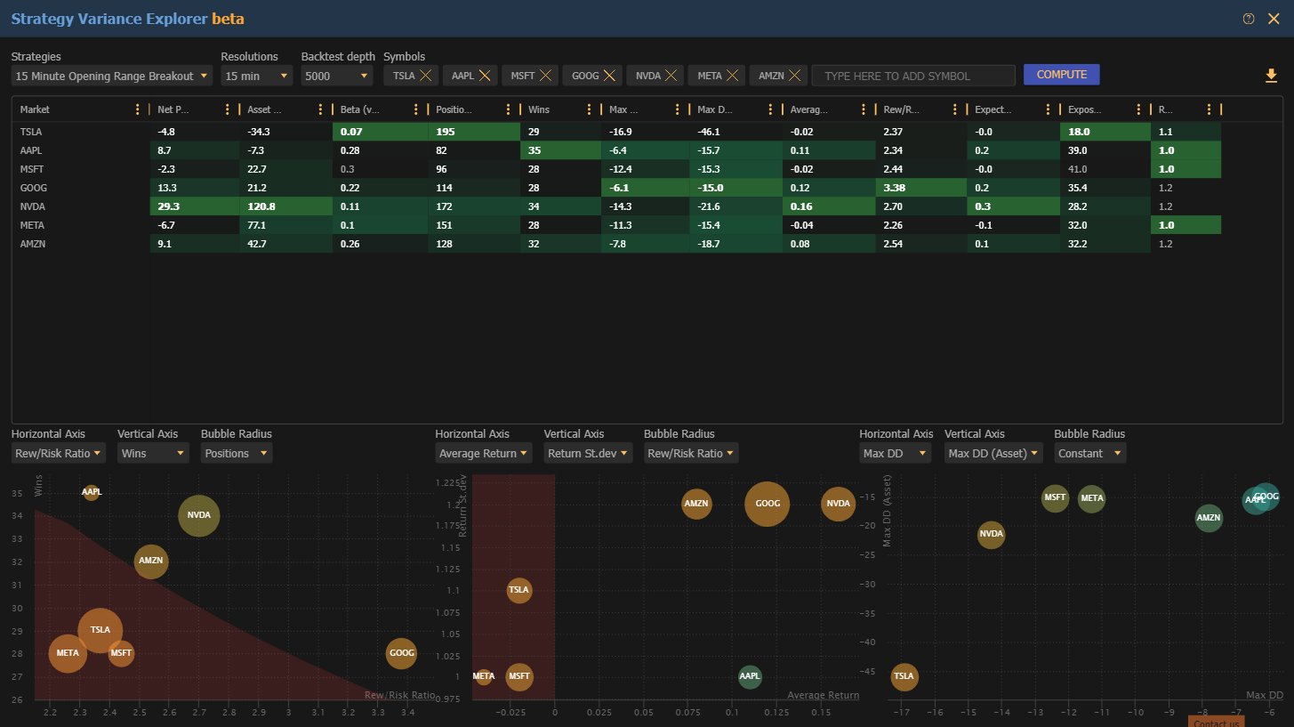This screenshot has height=727, width=1294.
Task: Open Vertical Axis dropdown set to Wins
Action: pos(153,453)
